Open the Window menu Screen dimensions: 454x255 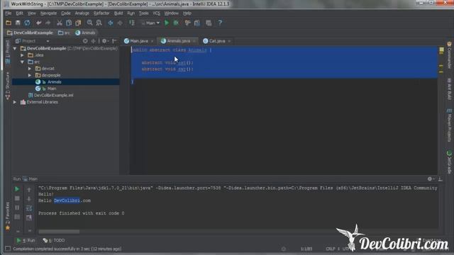click(x=172, y=13)
